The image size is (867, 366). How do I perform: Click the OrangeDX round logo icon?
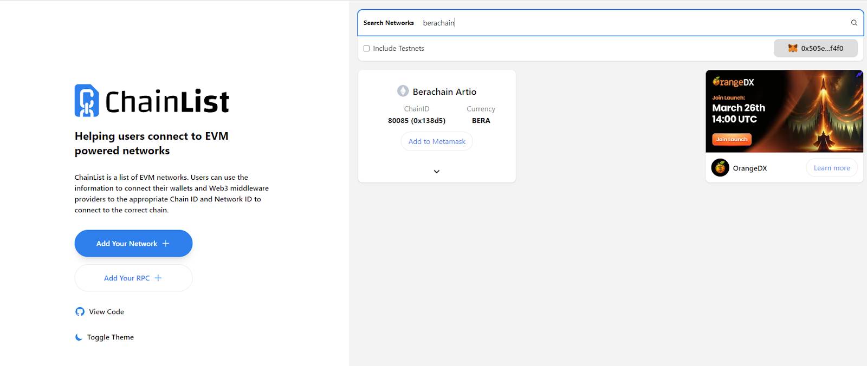point(720,168)
